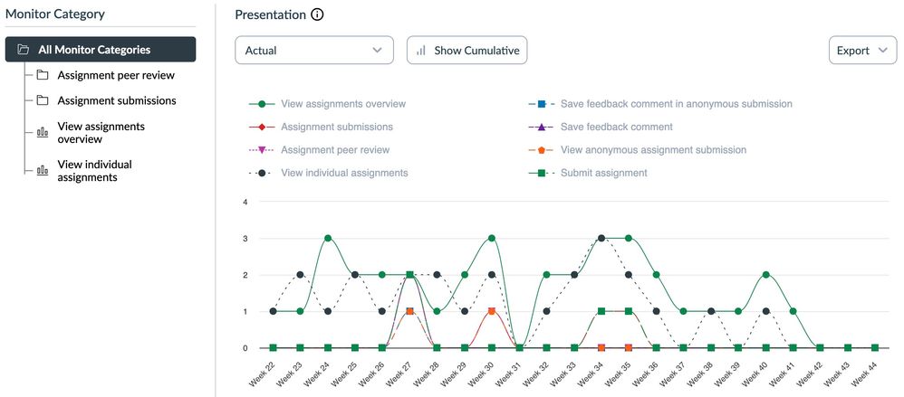Toggle the Submit assignment legend series
Screen dimensions: 904x397
[x=603, y=173]
